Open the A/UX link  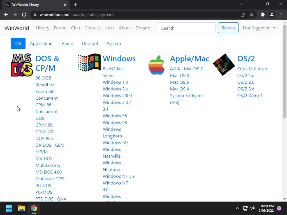coord(175,69)
